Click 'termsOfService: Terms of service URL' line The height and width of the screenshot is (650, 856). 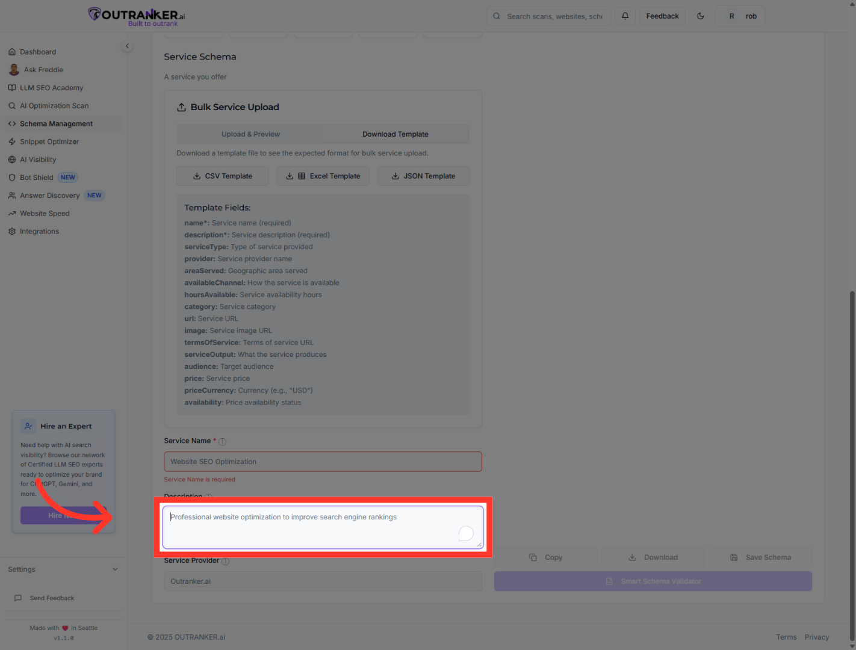pos(249,342)
